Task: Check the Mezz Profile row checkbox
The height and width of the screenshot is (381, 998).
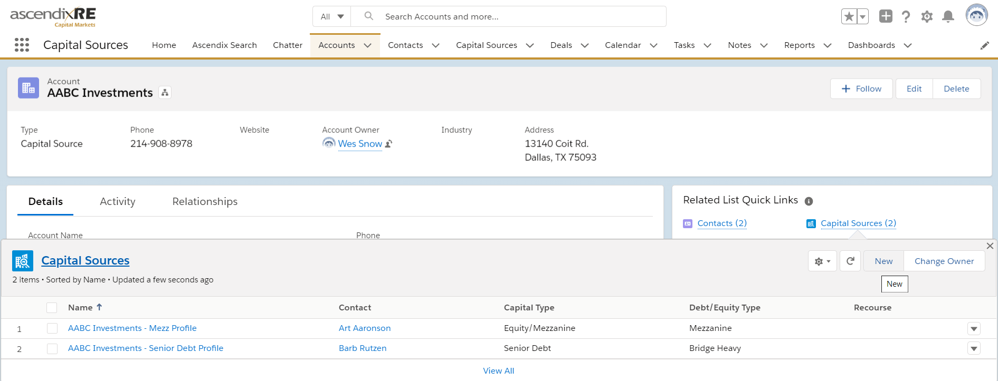Action: [x=52, y=328]
